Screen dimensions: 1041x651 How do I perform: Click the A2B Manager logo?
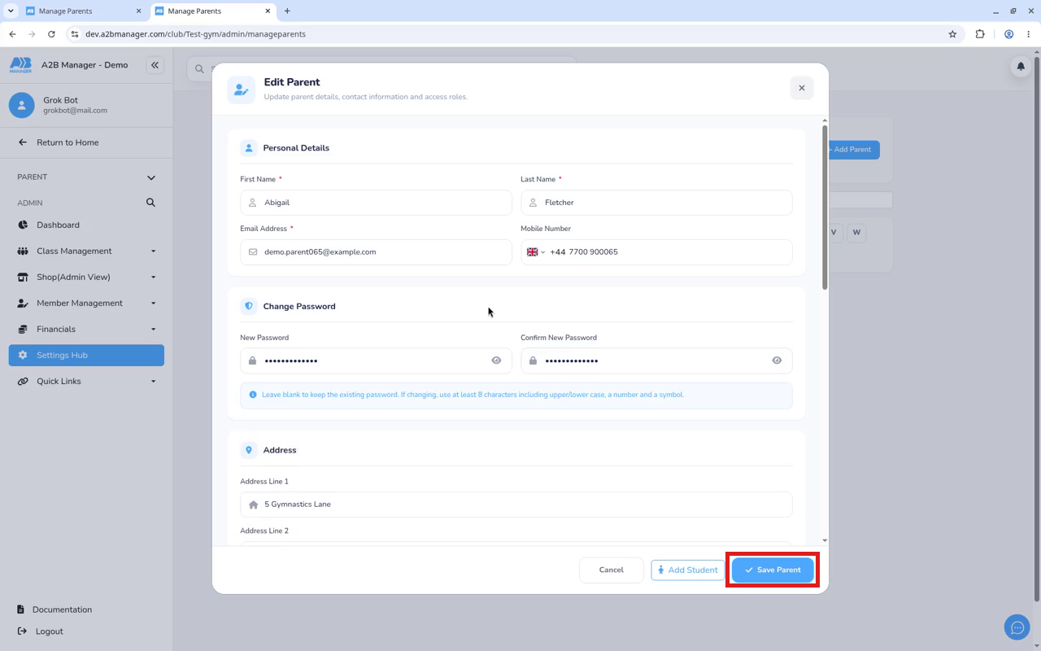(x=20, y=65)
